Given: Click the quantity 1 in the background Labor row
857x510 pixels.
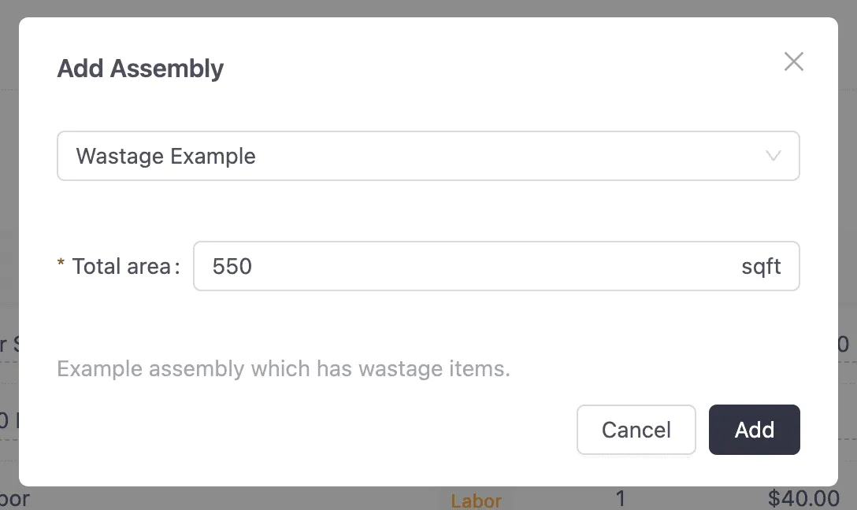Looking at the screenshot, I should [x=621, y=498].
